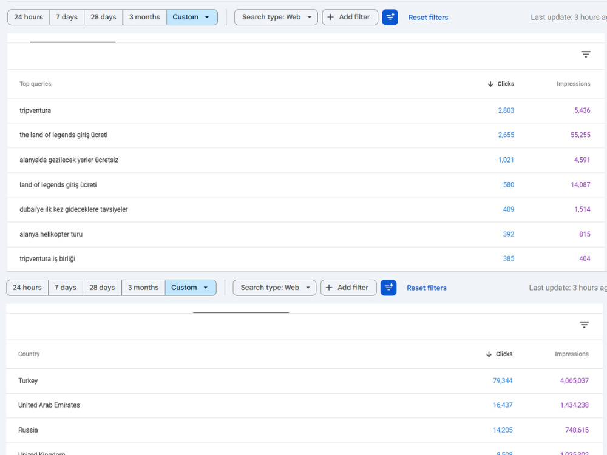Viewport: 607px width, 455px height.
Task: Open the Top queries table filter rows icon
Action: tap(586, 55)
